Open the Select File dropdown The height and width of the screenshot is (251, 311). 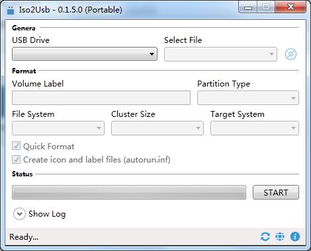pos(220,54)
